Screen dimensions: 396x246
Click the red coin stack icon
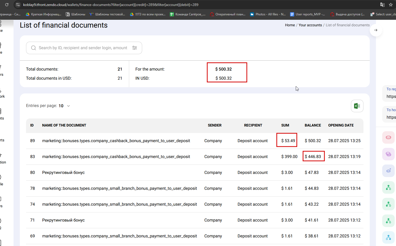point(388,137)
